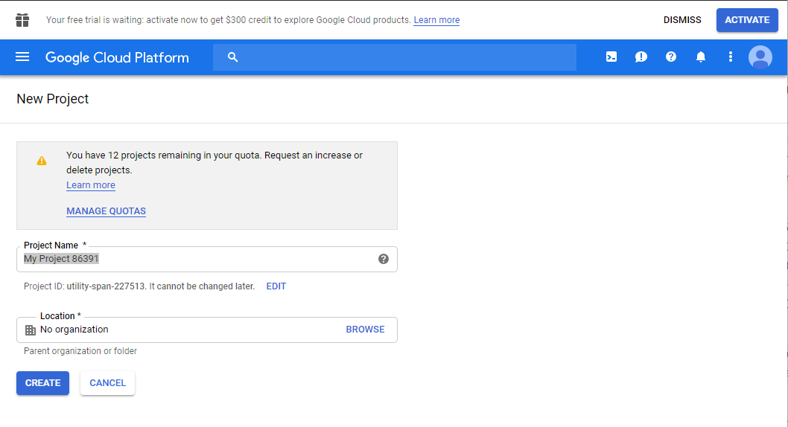Activate Cloud Shell terminal icon
The height and width of the screenshot is (427, 788).
pos(611,57)
